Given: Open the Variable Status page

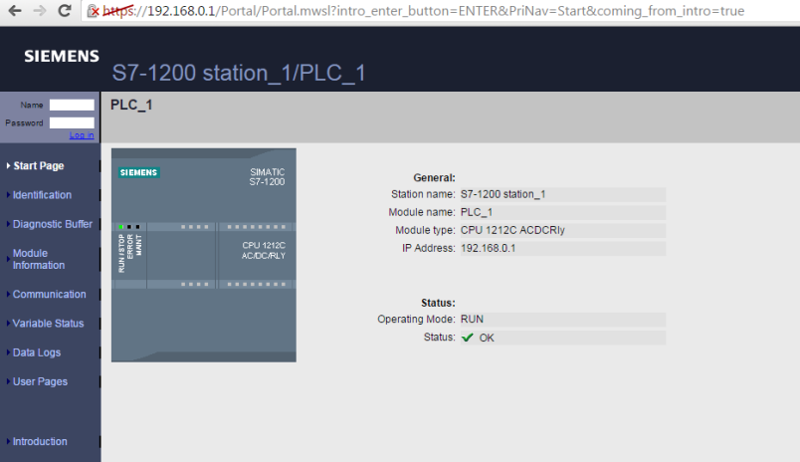Looking at the screenshot, I should pos(49,324).
